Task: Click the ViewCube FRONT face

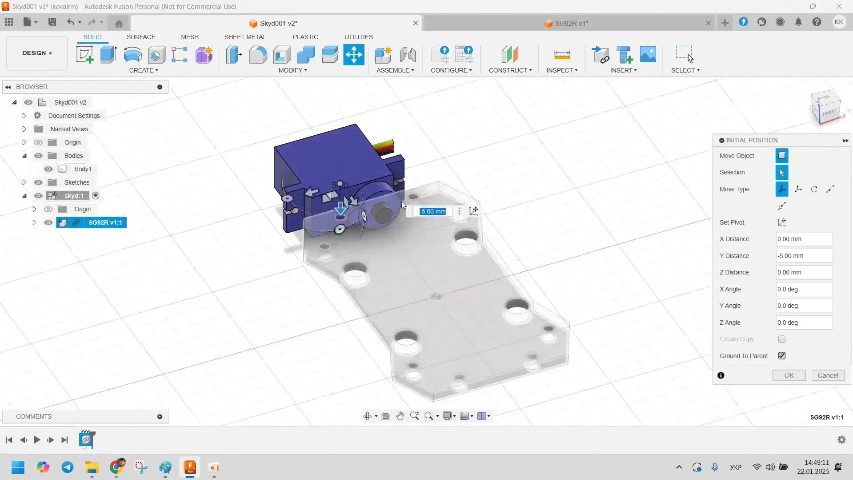Action: pyautogui.click(x=829, y=113)
